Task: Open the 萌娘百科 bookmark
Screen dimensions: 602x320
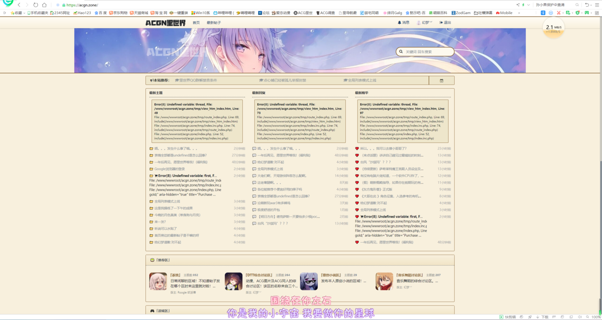Action: click(438, 13)
